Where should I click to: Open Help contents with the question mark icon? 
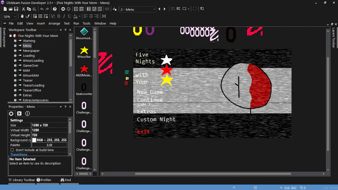(55, 9)
